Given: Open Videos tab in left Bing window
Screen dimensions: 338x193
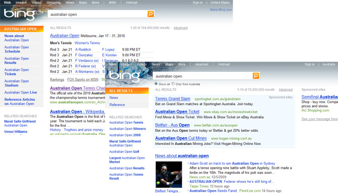Looking at the screenshot, I should [x=36, y=3].
